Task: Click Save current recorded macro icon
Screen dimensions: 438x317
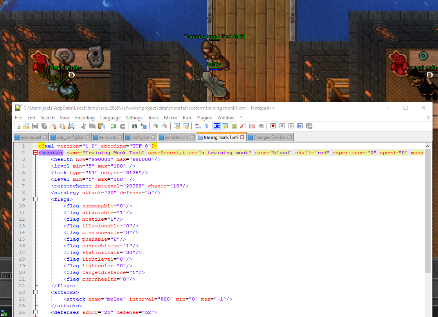Action: (x=309, y=126)
